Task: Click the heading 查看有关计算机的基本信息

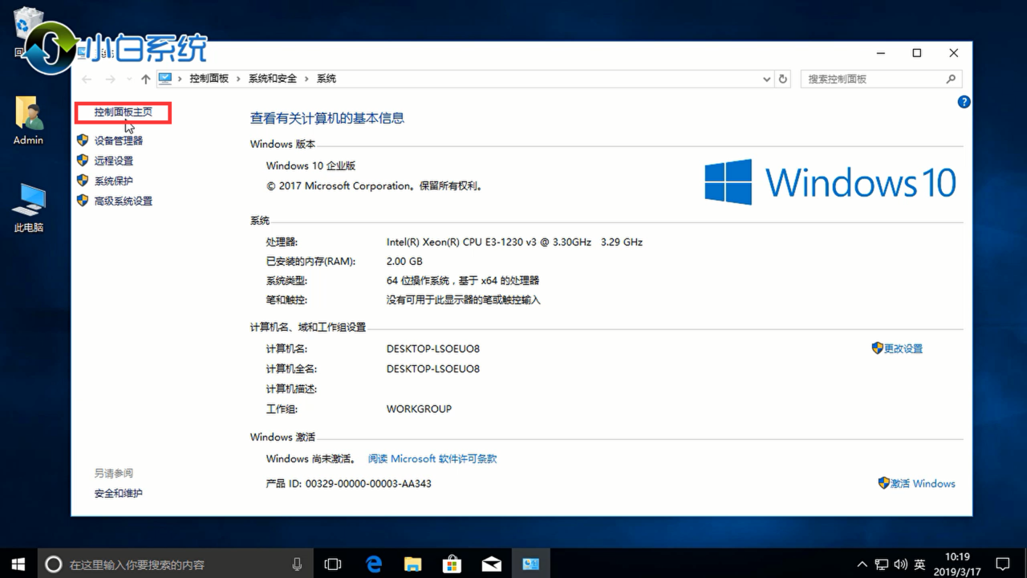Action: [327, 118]
